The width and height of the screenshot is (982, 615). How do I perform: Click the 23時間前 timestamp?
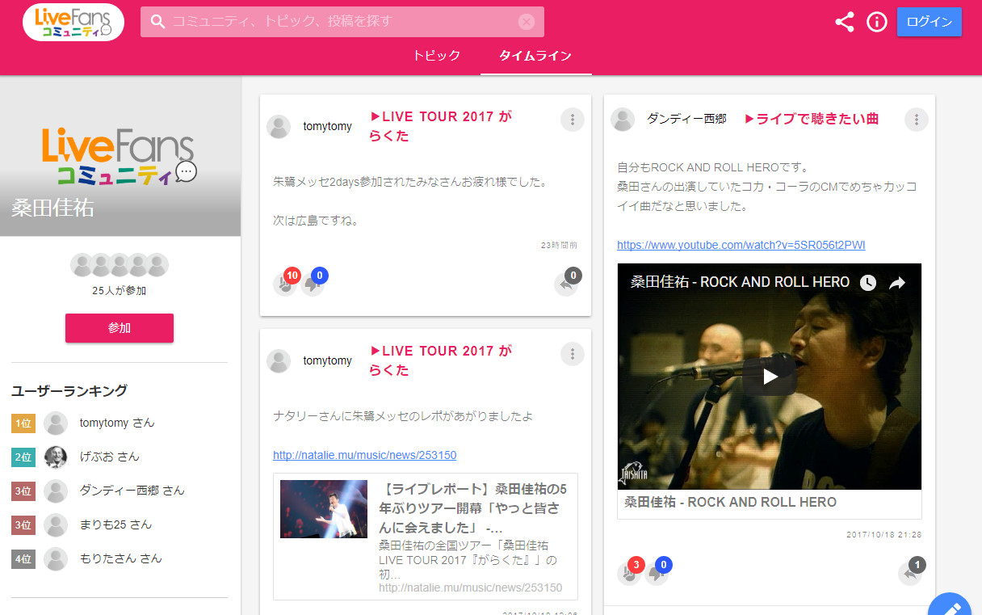tap(559, 245)
